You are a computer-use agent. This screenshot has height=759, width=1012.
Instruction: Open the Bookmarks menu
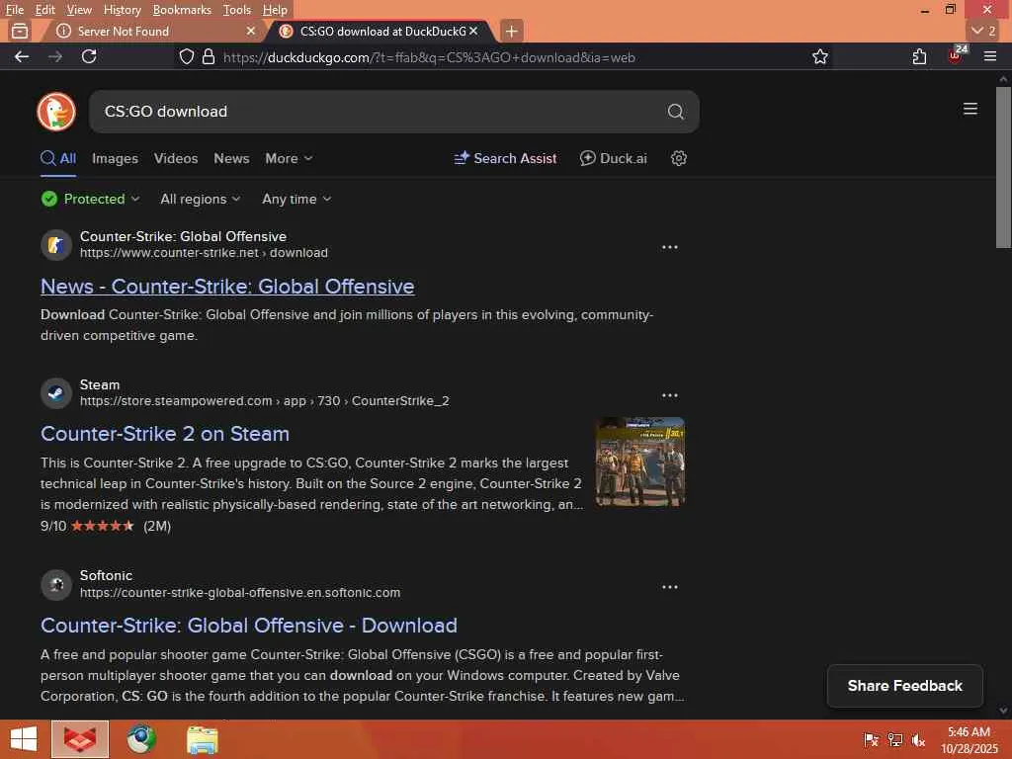coord(182,10)
